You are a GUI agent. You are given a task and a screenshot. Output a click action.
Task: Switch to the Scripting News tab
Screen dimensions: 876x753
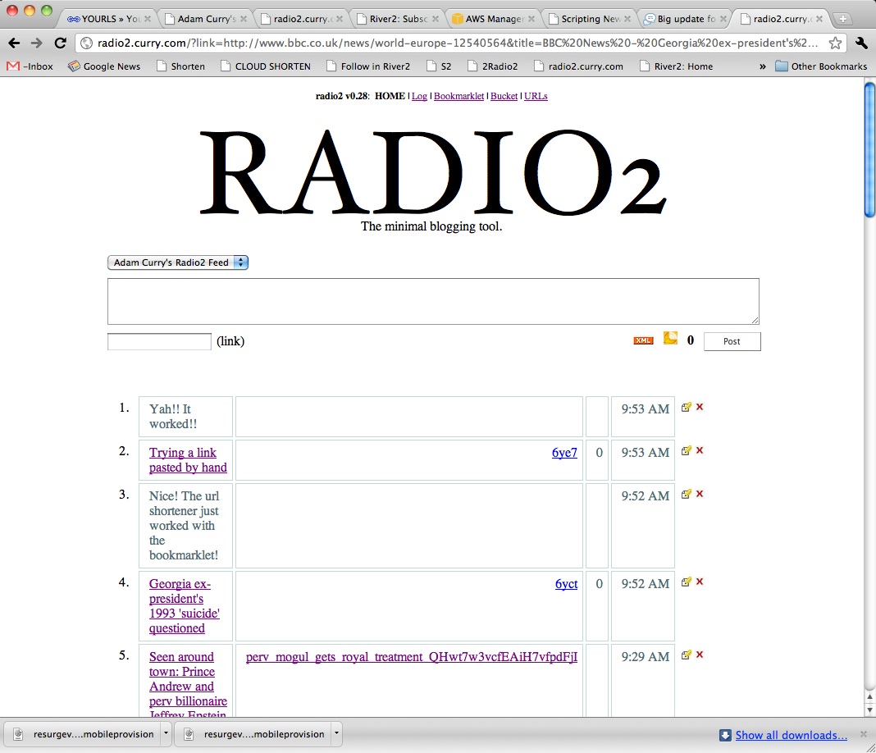[590, 19]
